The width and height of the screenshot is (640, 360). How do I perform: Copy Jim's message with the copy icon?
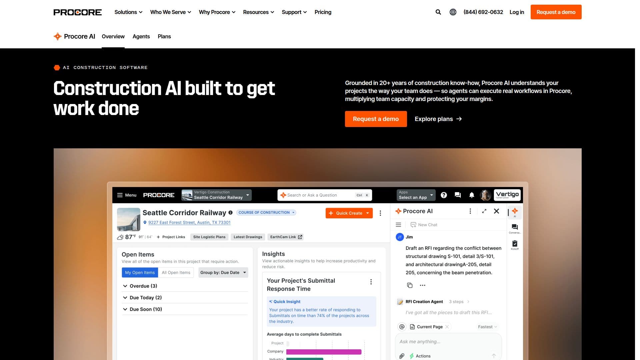click(410, 285)
